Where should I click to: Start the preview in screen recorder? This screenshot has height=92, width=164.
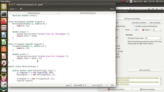tap(145, 70)
